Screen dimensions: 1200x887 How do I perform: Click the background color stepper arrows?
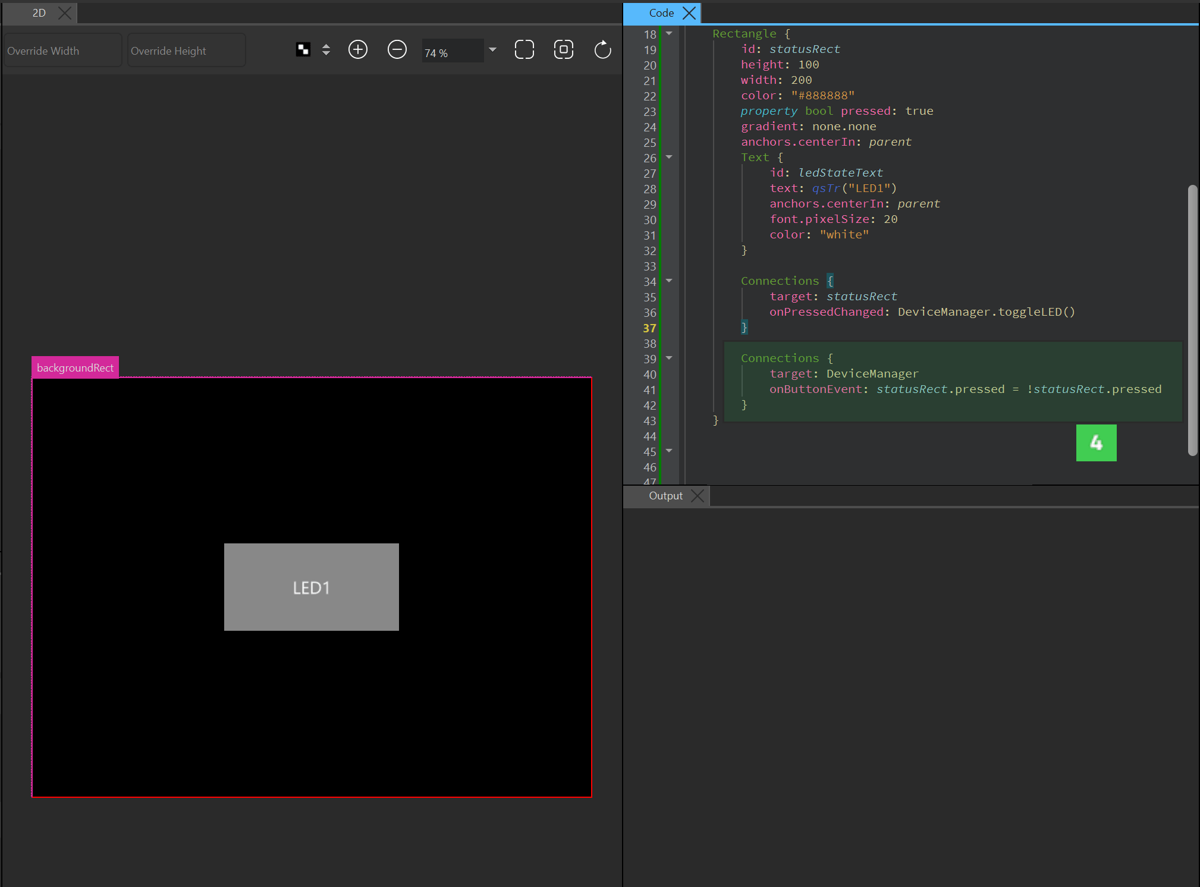pyautogui.click(x=326, y=50)
